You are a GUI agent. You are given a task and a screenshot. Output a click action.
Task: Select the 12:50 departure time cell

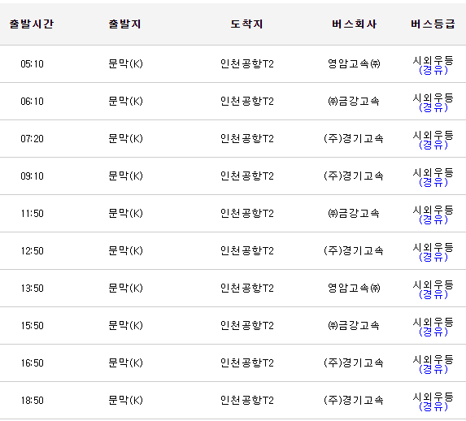click(32, 251)
